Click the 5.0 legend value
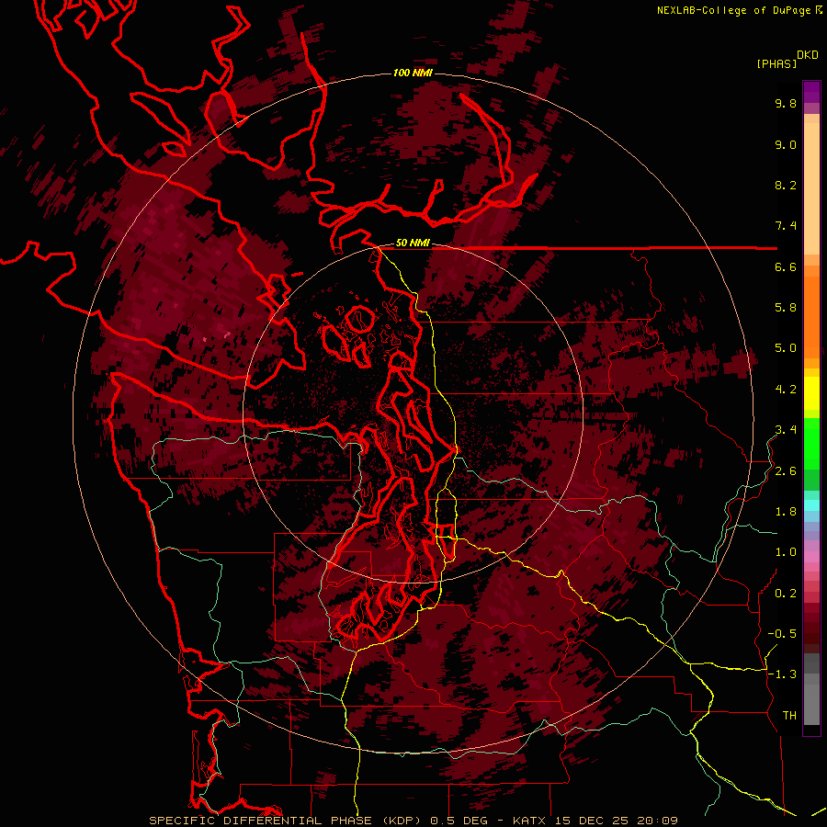The width and height of the screenshot is (827, 827). (x=786, y=348)
